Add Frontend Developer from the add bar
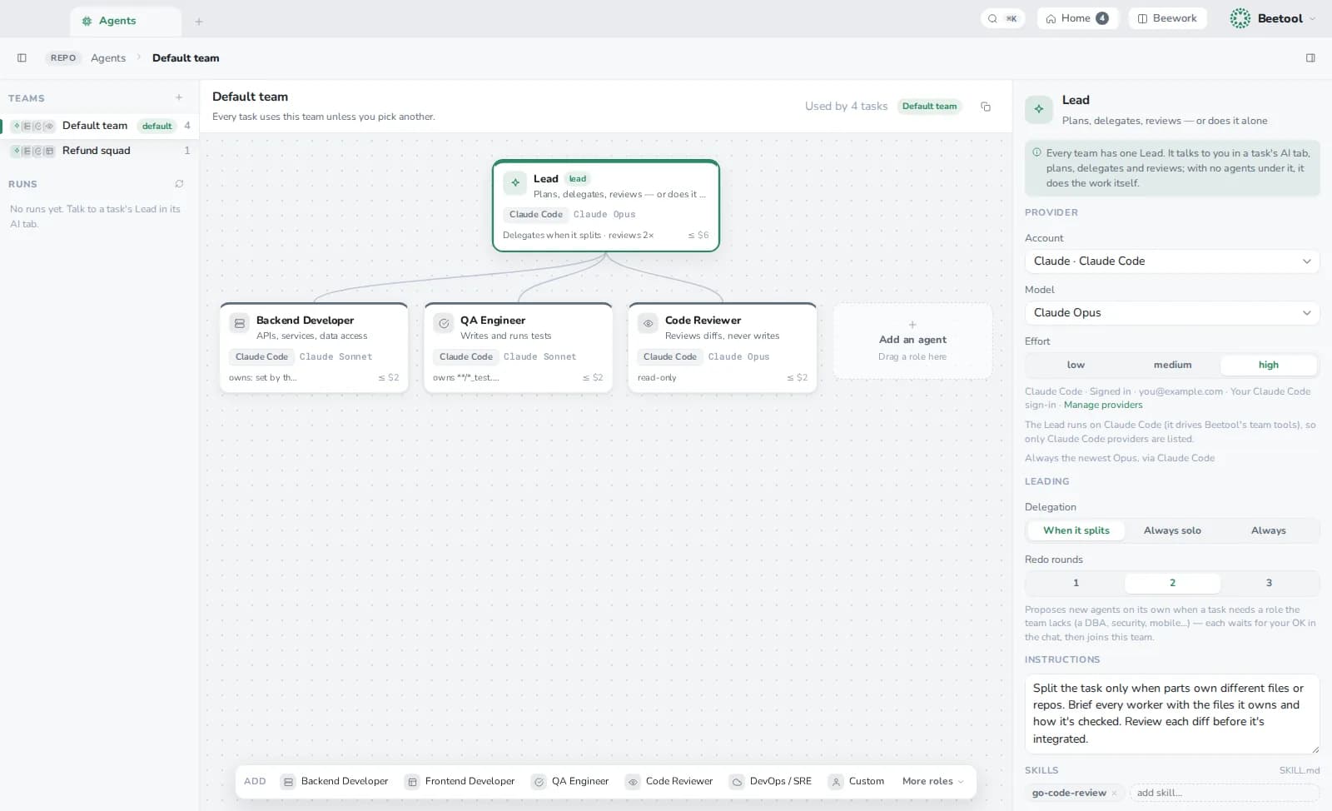The width and height of the screenshot is (1332, 811). click(460, 781)
